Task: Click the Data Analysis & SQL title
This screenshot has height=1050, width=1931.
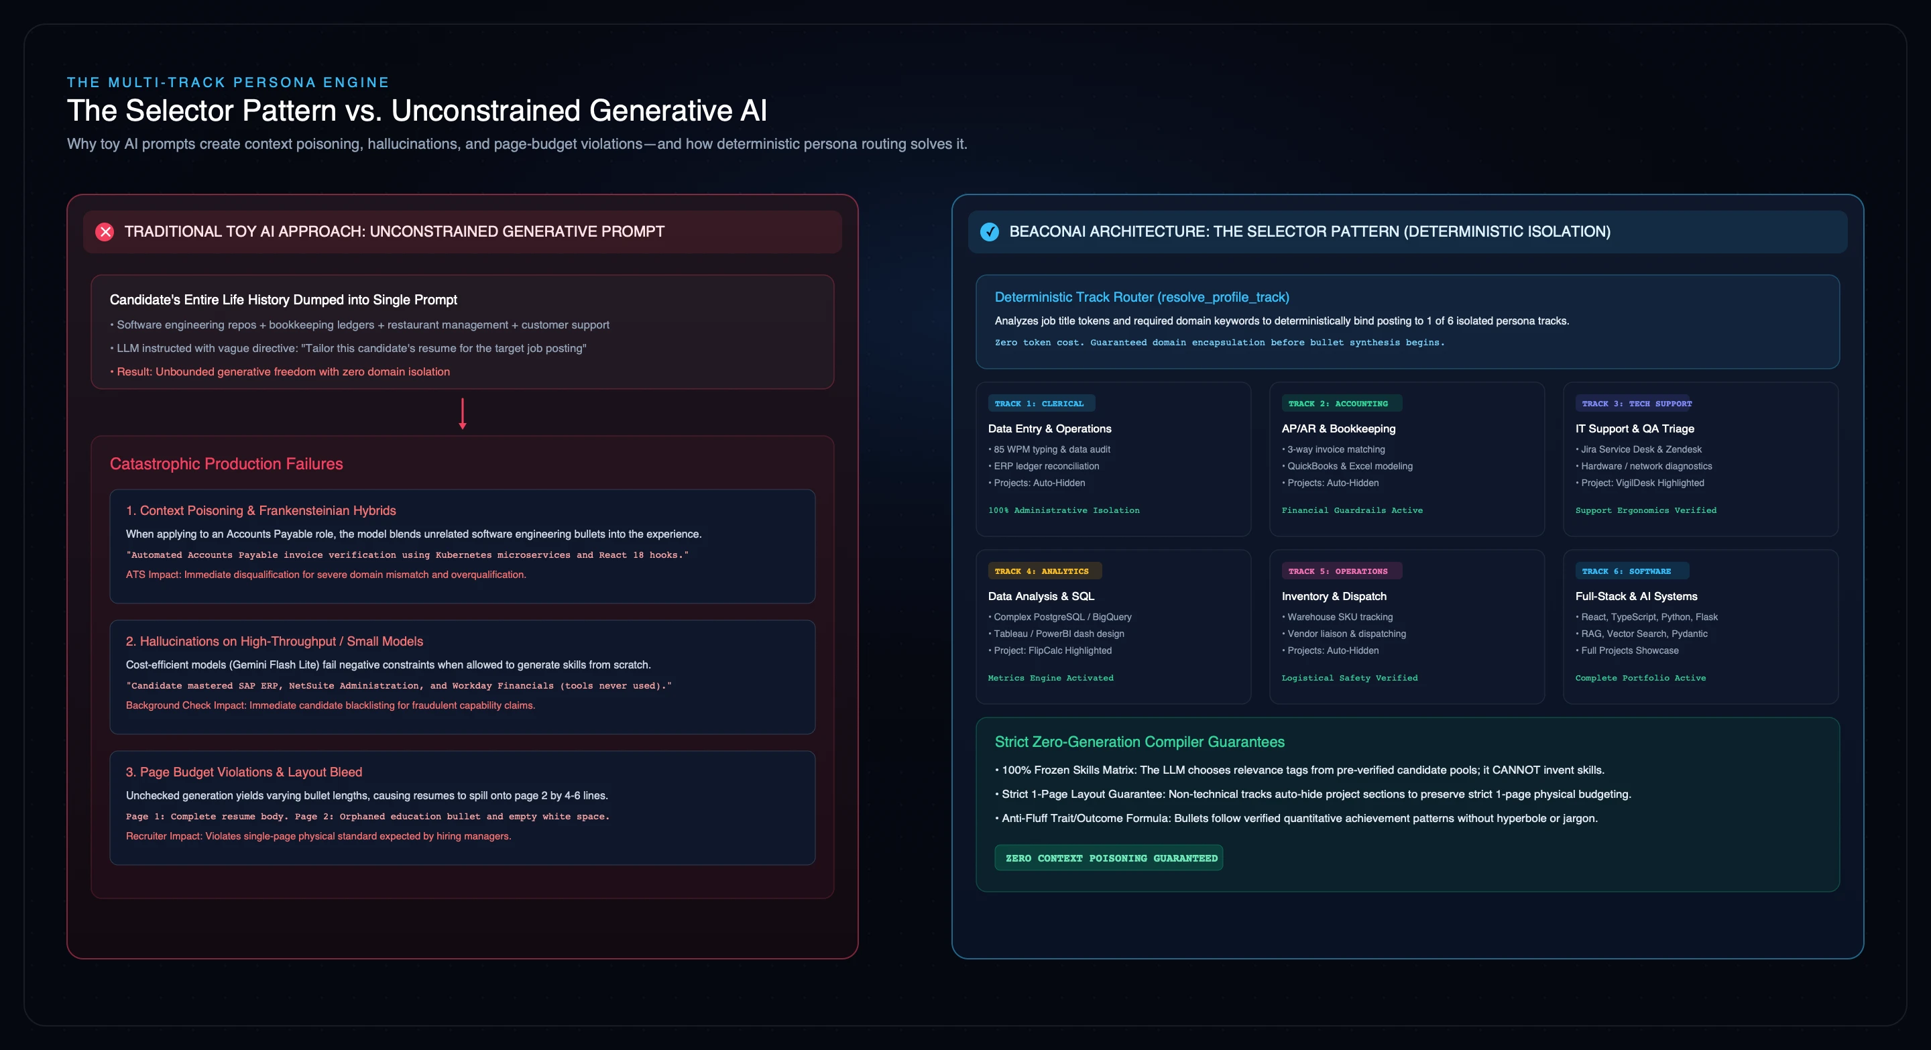Action: tap(1041, 597)
